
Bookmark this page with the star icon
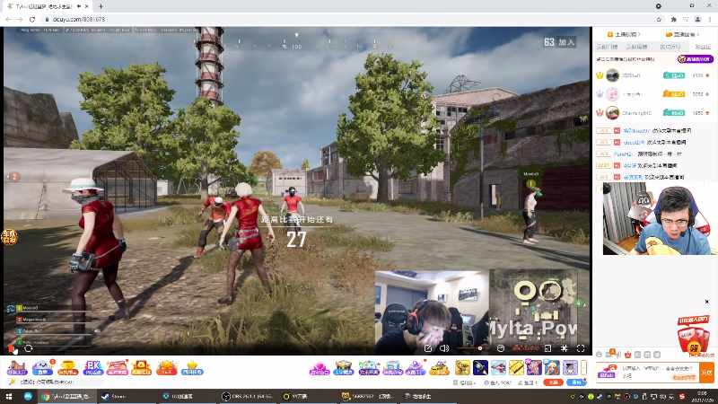659,19
